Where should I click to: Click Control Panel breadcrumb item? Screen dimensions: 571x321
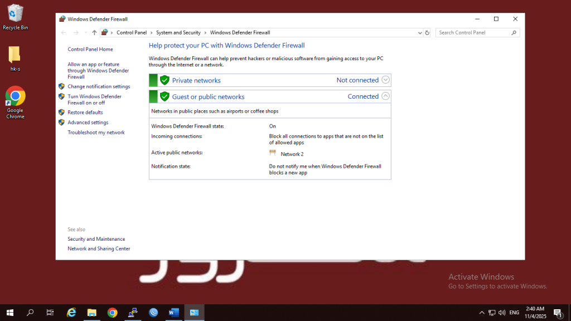(x=132, y=33)
